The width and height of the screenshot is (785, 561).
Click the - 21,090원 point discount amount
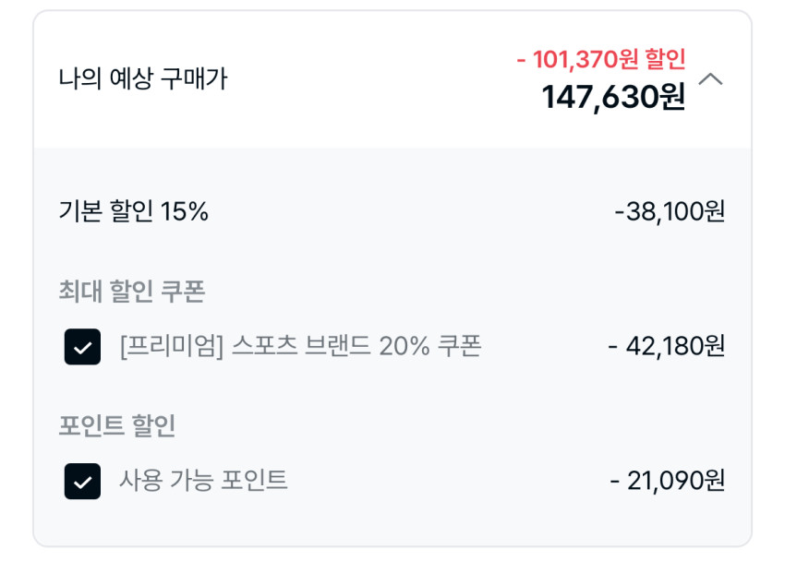(668, 480)
